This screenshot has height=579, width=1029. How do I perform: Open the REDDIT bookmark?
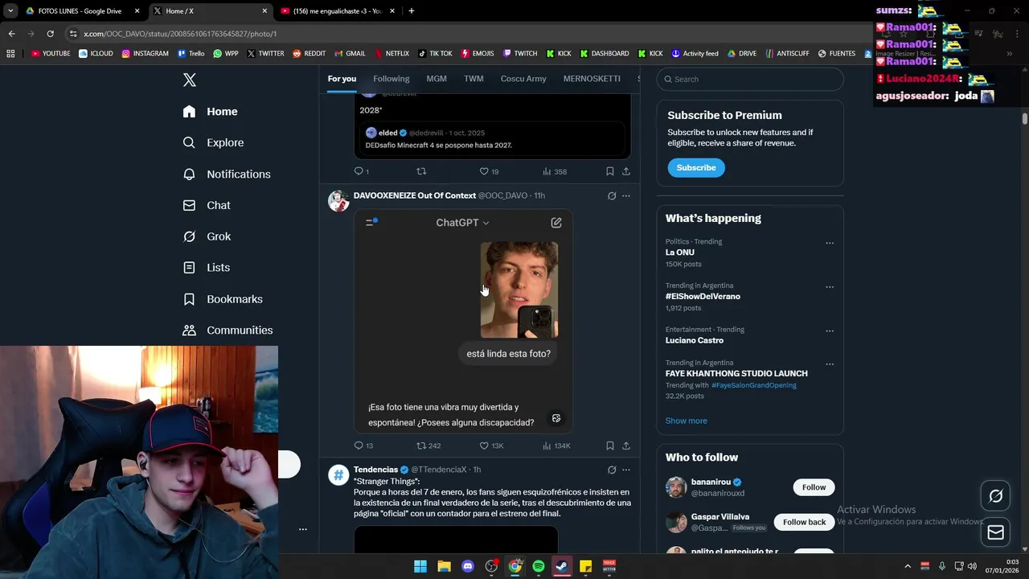(x=310, y=54)
